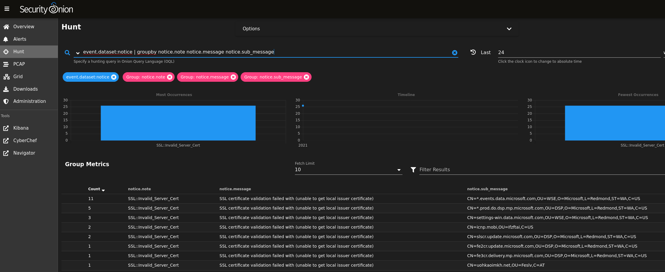The height and width of the screenshot is (272, 665).
Task: Remove the Group: notice.sub_message chip
Action: (307, 77)
